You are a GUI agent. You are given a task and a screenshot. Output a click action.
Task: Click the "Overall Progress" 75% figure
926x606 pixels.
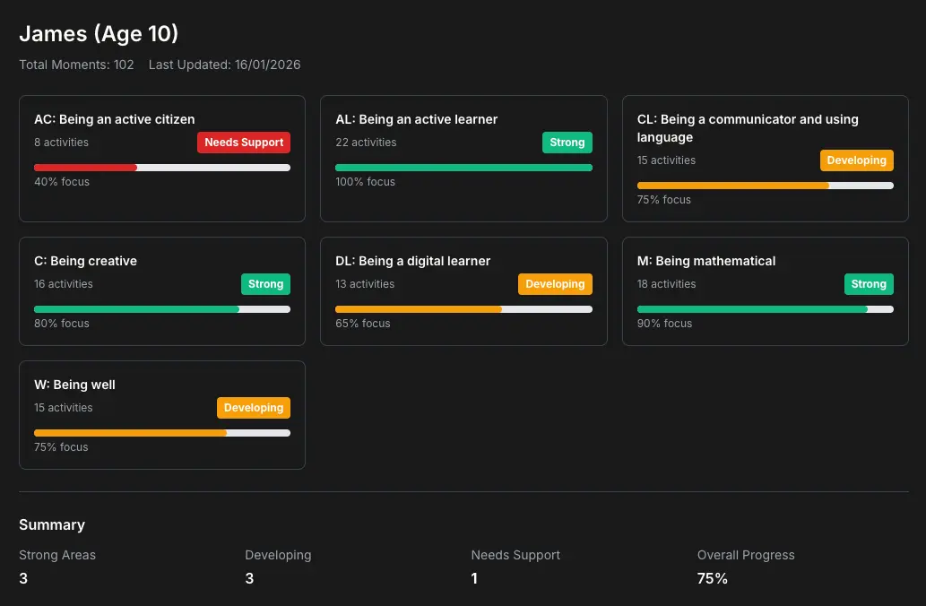tap(712, 578)
